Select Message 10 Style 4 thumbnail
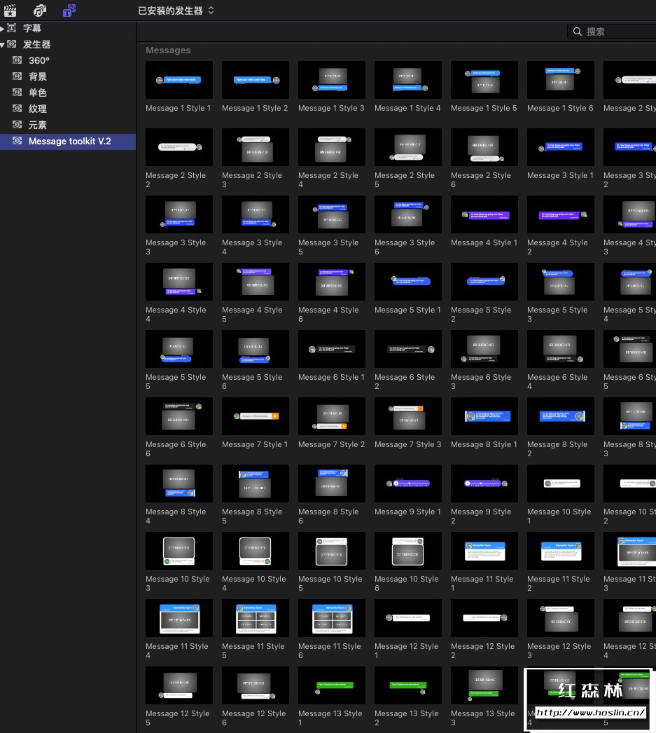 tap(256, 551)
